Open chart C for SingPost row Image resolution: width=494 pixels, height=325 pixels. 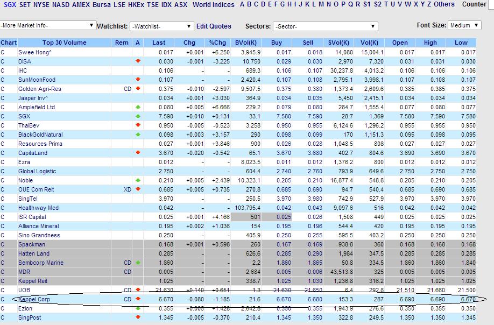3,317
